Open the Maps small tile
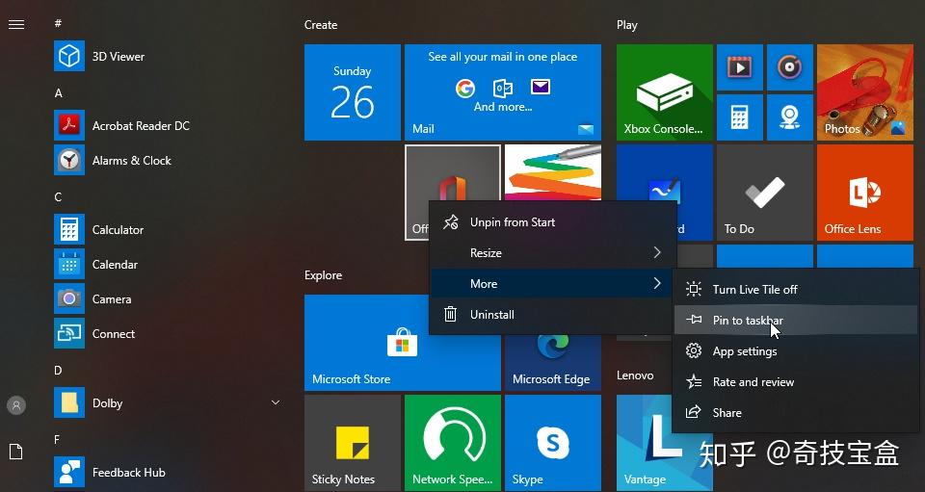This screenshot has width=925, height=492. tap(790, 117)
